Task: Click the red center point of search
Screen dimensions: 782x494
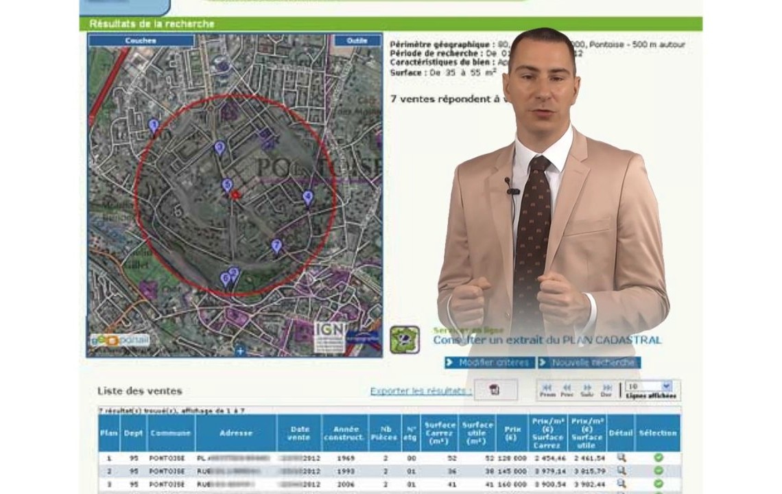Action: 237,195
